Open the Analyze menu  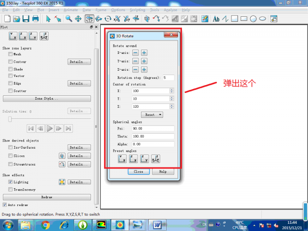171,10
